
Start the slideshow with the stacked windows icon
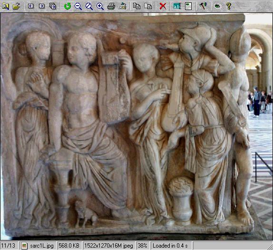[x=53, y=6]
